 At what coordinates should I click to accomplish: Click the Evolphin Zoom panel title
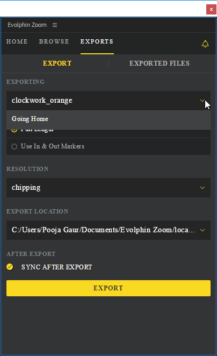click(x=27, y=25)
